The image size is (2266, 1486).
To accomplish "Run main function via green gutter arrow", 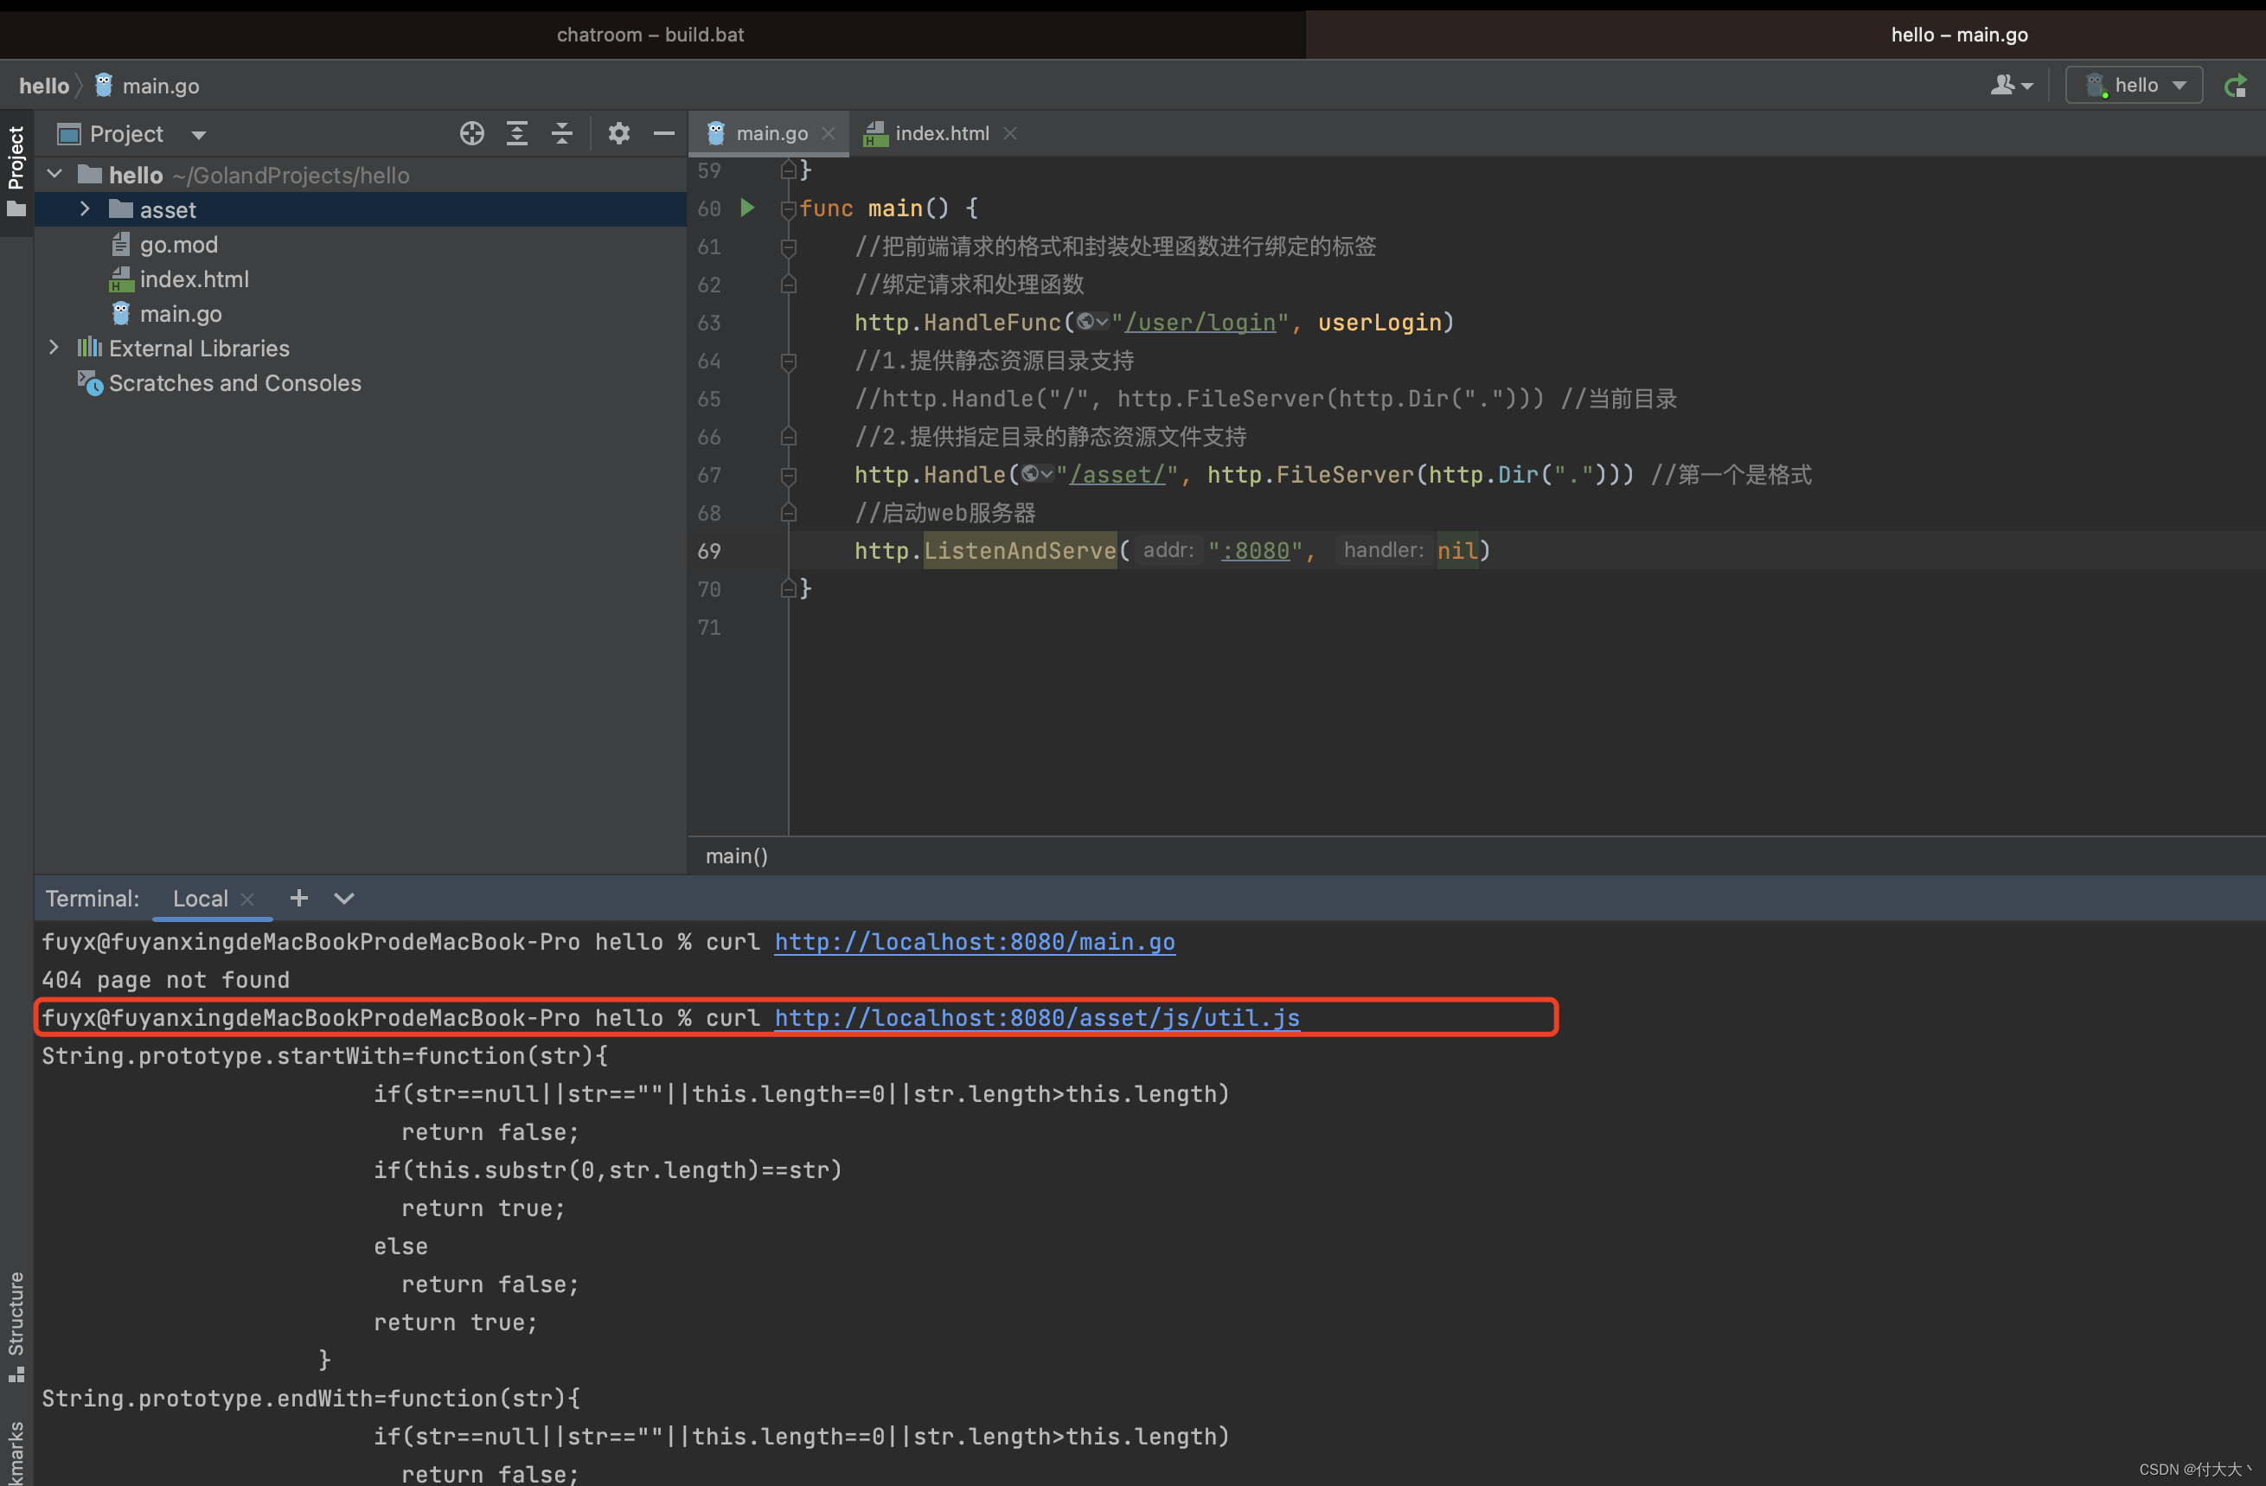I will (747, 208).
